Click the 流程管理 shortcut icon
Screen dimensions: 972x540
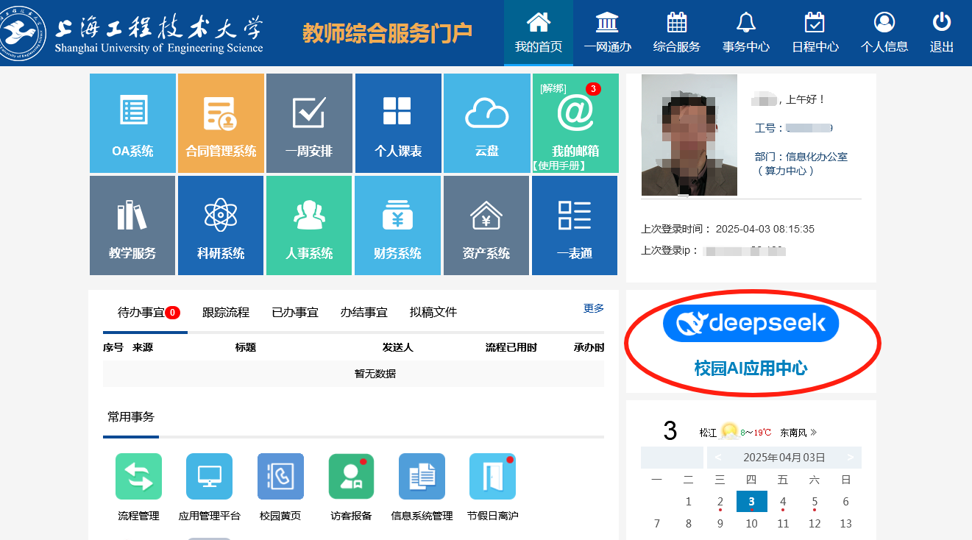point(138,477)
